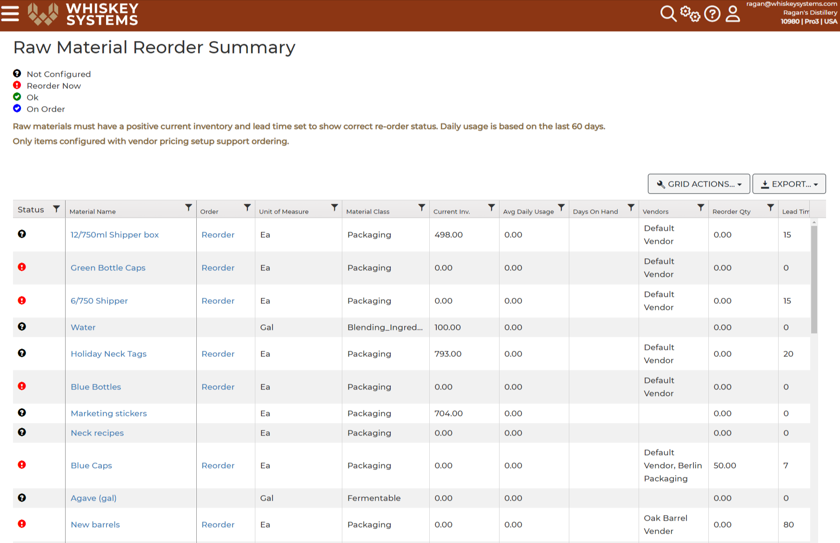Select the Fermentable material class cell
This screenshot has height=543, width=840.
pos(386,498)
